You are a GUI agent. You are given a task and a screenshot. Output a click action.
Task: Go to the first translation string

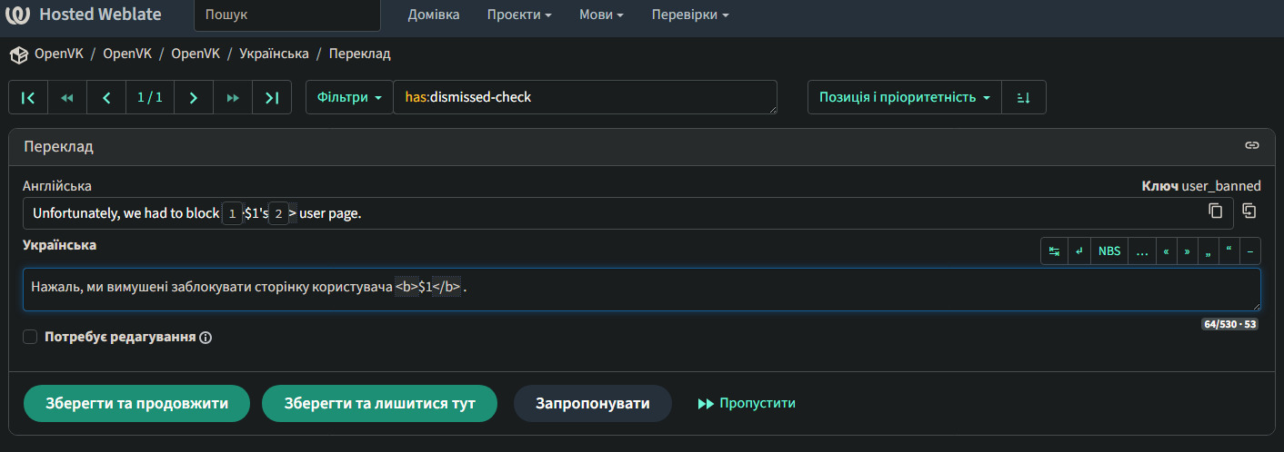click(x=28, y=97)
